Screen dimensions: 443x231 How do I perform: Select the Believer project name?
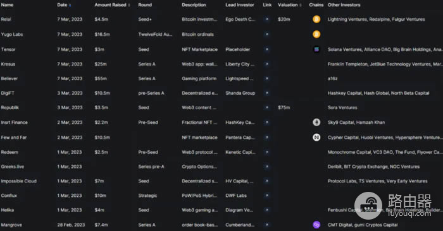click(9, 79)
